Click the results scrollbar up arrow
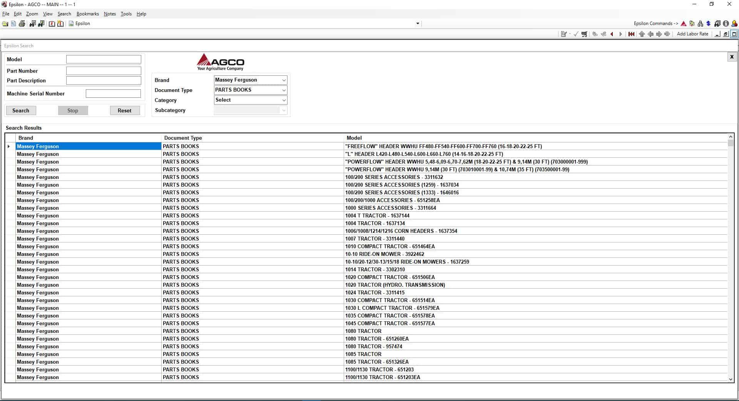This screenshot has height=401, width=739. coord(731,137)
